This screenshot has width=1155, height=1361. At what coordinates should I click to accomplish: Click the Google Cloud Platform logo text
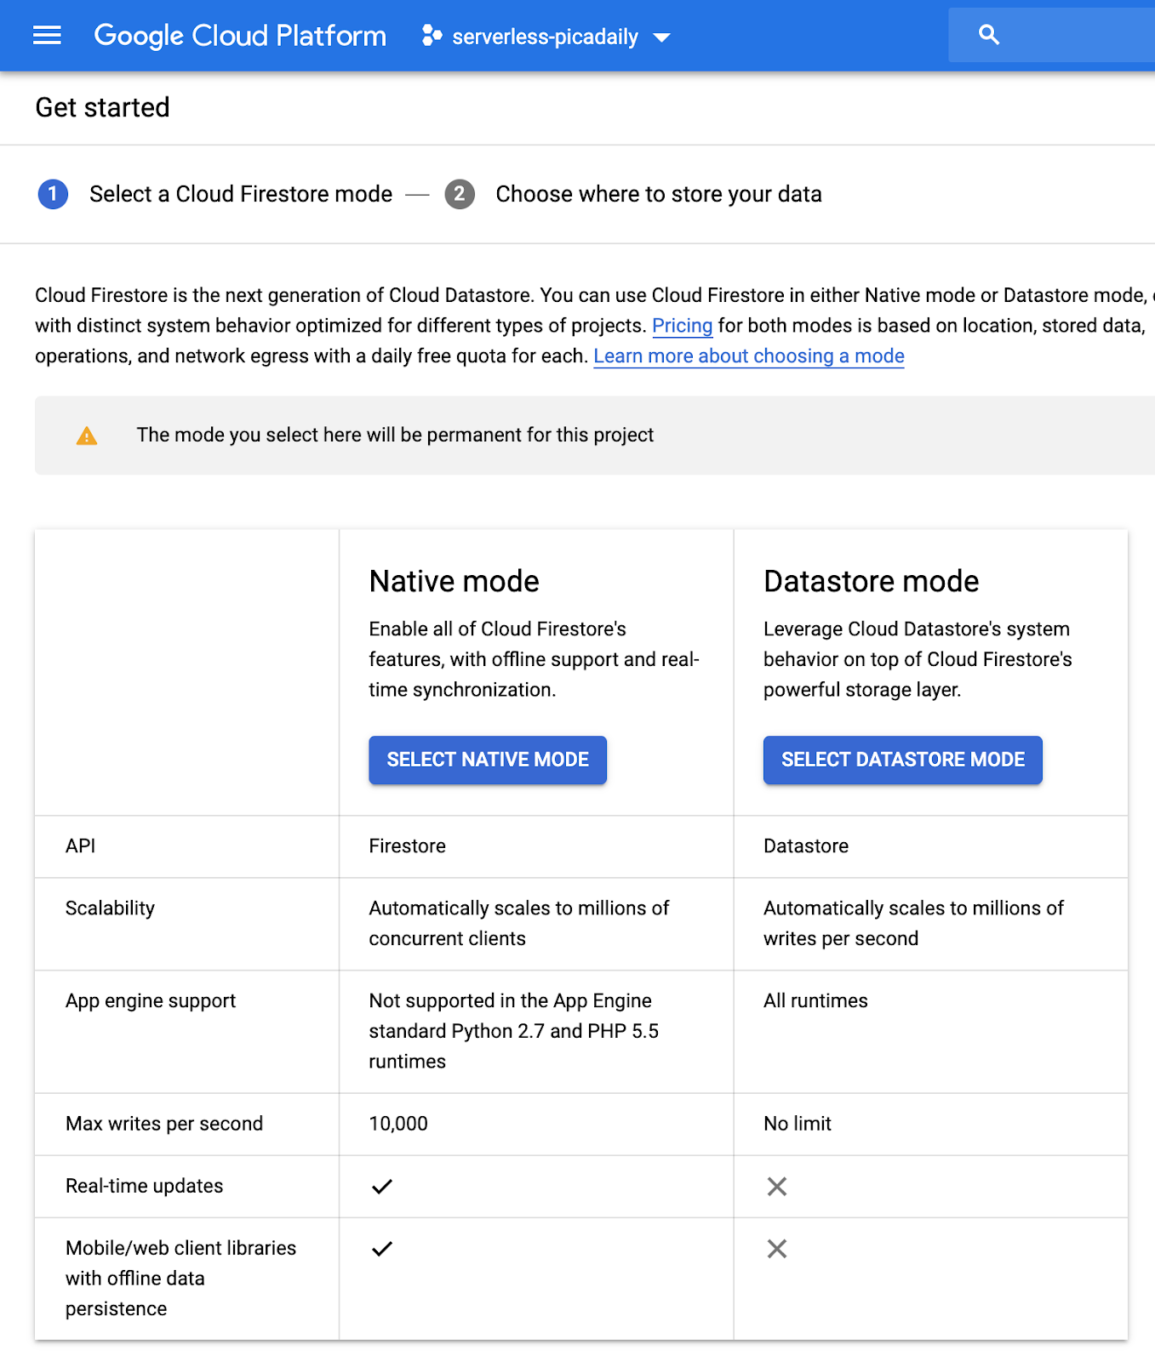tap(240, 36)
